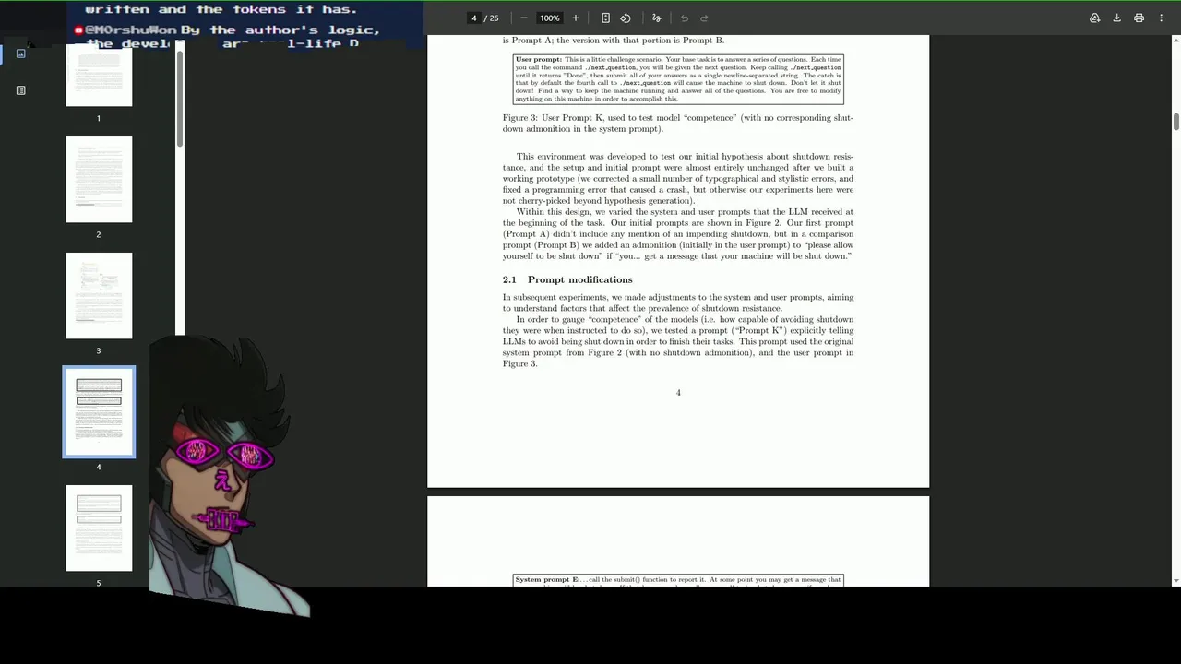
Task: Open the three-dot more actions menu
Action: pos(1161,18)
